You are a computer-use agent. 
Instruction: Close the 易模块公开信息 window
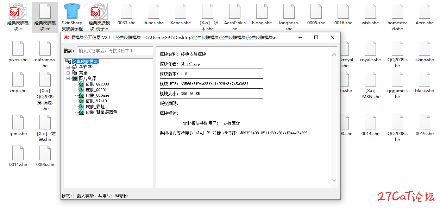coord(332,37)
